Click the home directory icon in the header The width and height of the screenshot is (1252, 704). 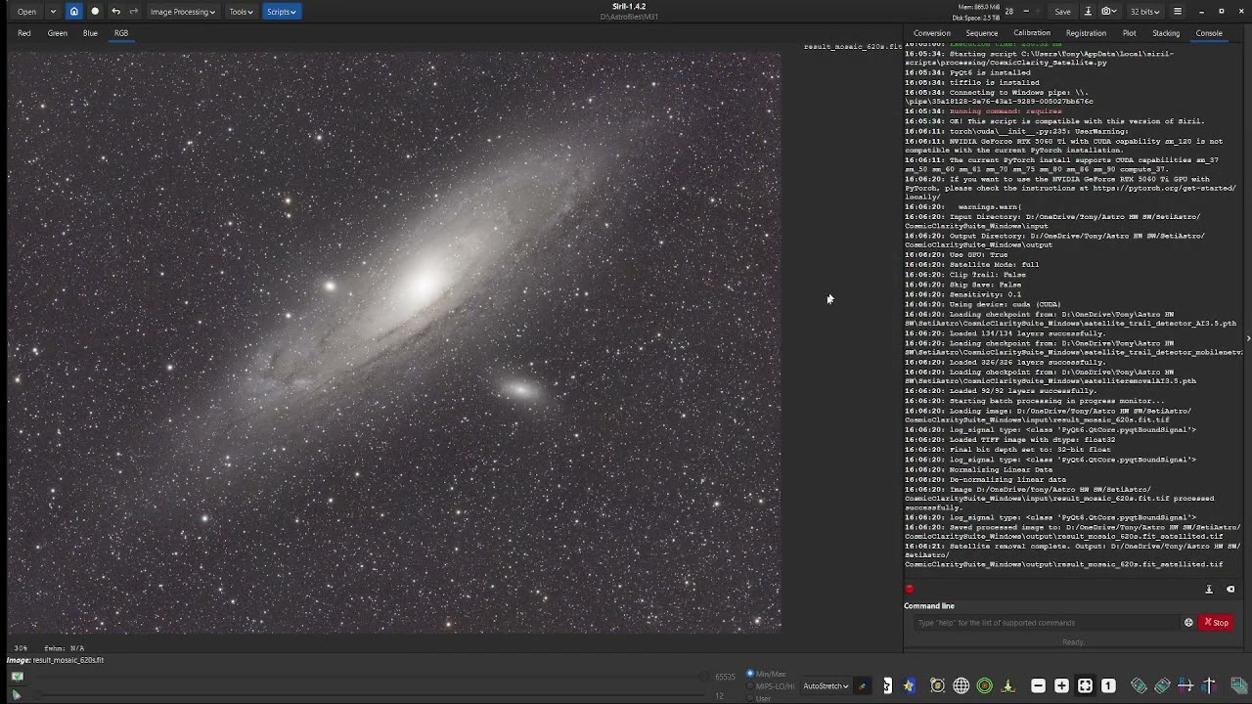pos(73,12)
